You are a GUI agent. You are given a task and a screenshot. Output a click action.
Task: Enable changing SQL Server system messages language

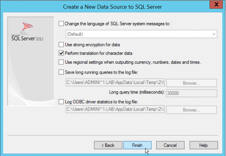coord(61,24)
